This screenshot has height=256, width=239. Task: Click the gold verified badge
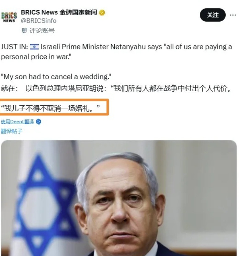pyautogui.click(x=102, y=13)
